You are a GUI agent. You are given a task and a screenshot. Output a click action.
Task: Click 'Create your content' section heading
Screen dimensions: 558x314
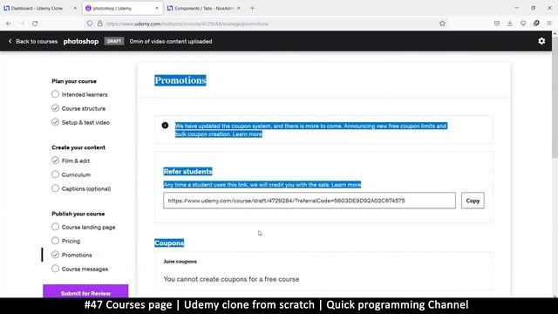(78, 147)
